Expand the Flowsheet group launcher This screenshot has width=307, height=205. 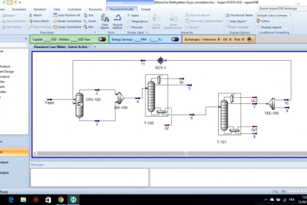point(95,32)
